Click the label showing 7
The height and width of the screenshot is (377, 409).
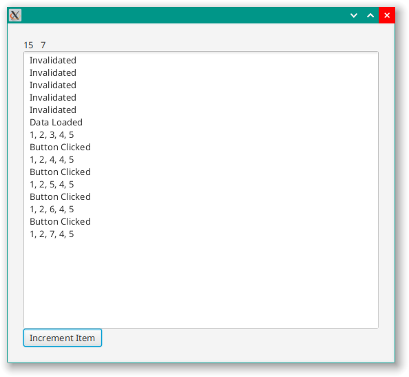point(43,45)
